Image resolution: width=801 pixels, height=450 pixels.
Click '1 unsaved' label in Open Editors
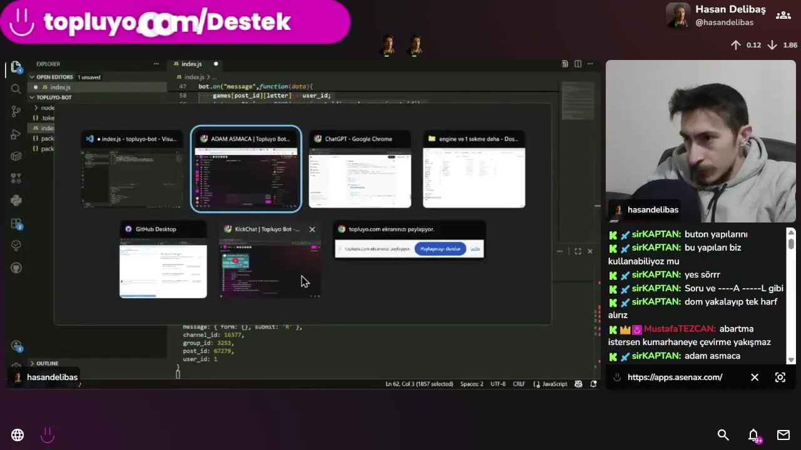point(89,77)
